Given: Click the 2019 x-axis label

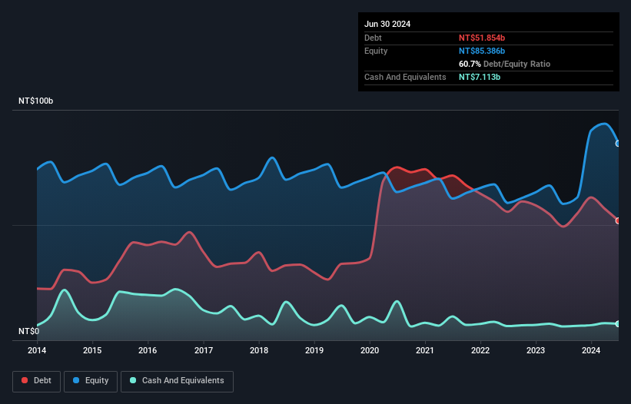Looking at the screenshot, I should coord(314,350).
